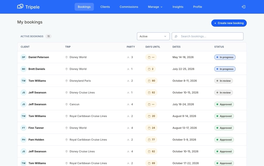Viewport: 264px width, 166px height.
Task: Select client name Brett Daniels
Action: point(37,69)
